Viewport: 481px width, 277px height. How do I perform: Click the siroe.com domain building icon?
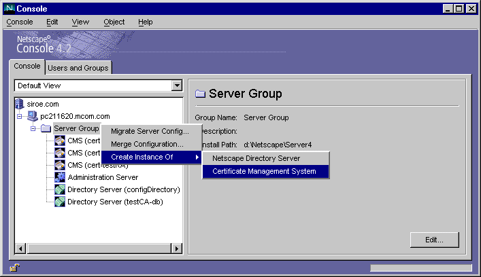point(19,104)
